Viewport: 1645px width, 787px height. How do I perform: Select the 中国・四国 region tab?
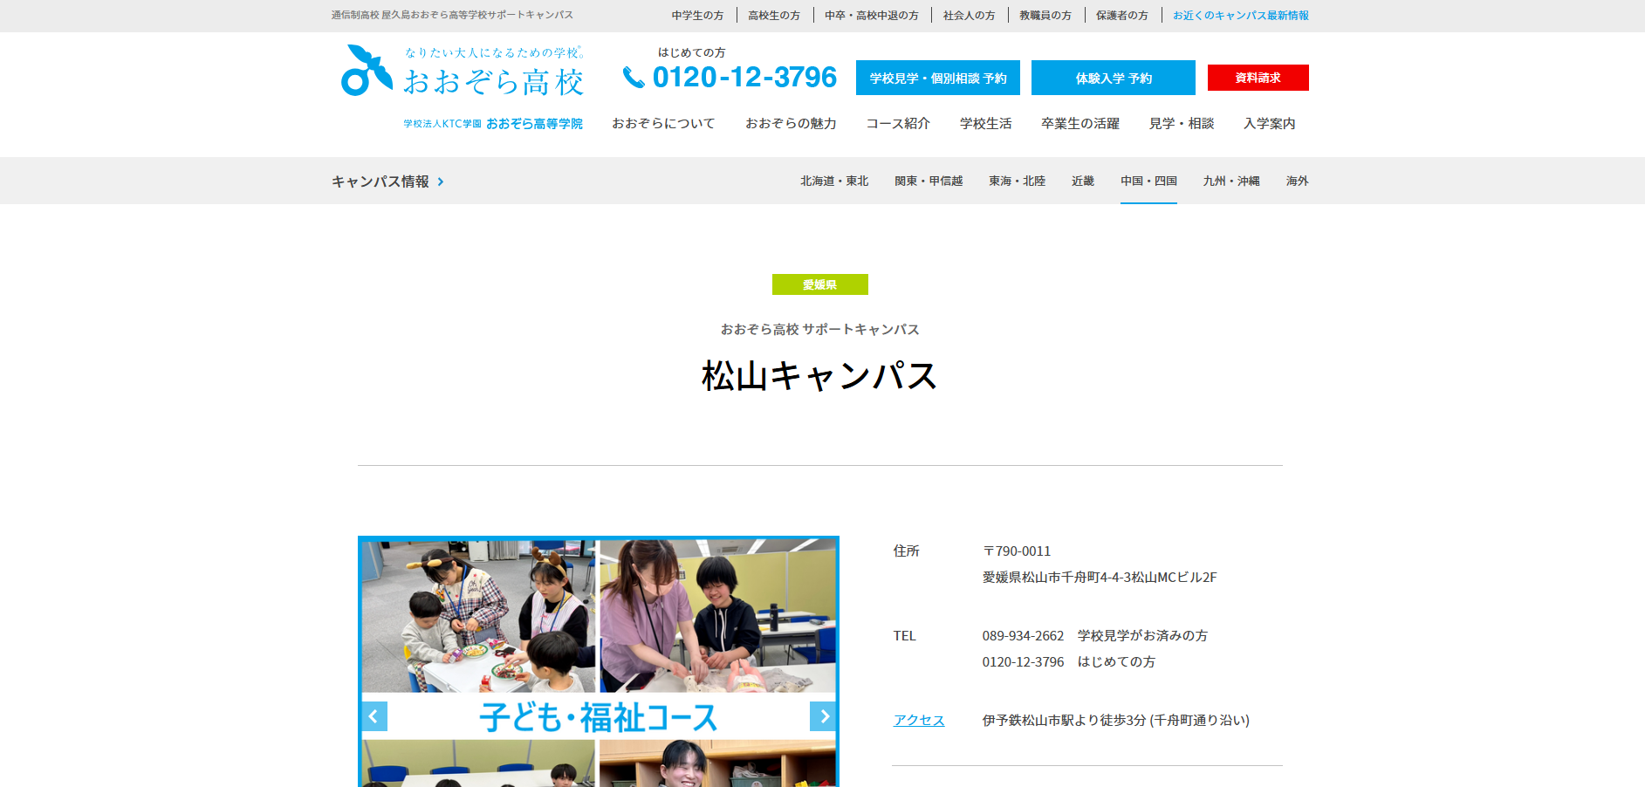click(1148, 181)
